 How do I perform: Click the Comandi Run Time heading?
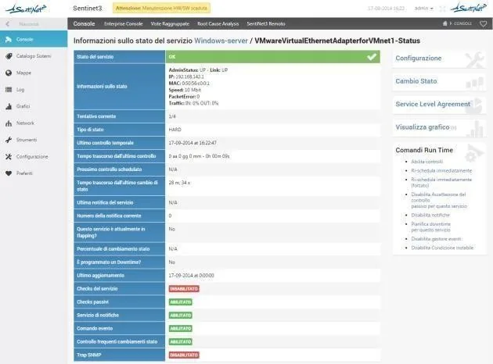coord(424,150)
